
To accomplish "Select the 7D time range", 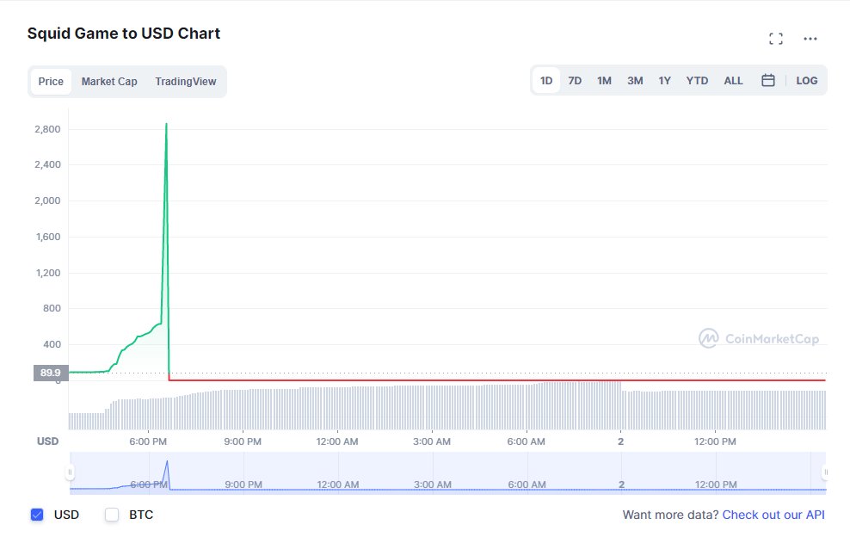I will [575, 81].
